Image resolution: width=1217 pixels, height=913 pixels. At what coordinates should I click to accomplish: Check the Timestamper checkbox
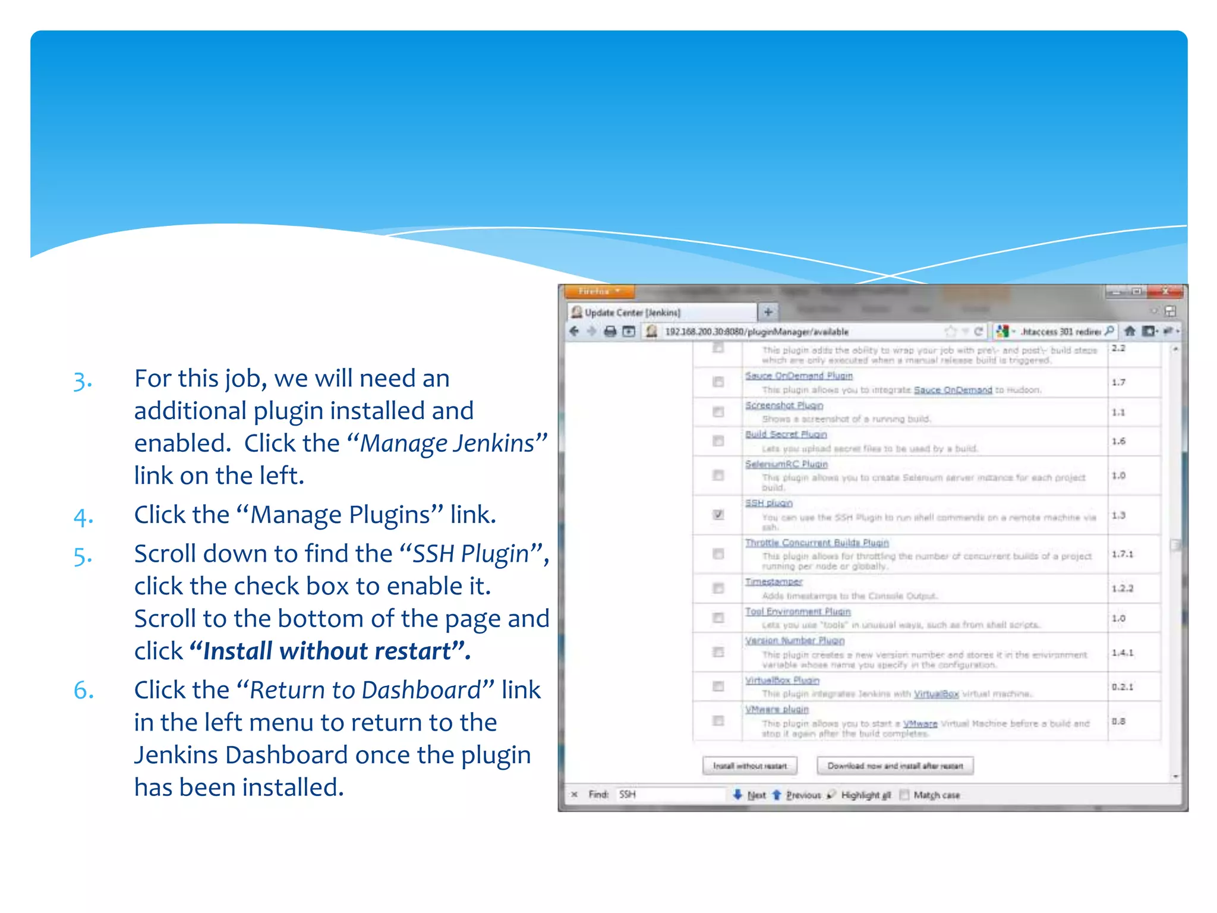[718, 588]
